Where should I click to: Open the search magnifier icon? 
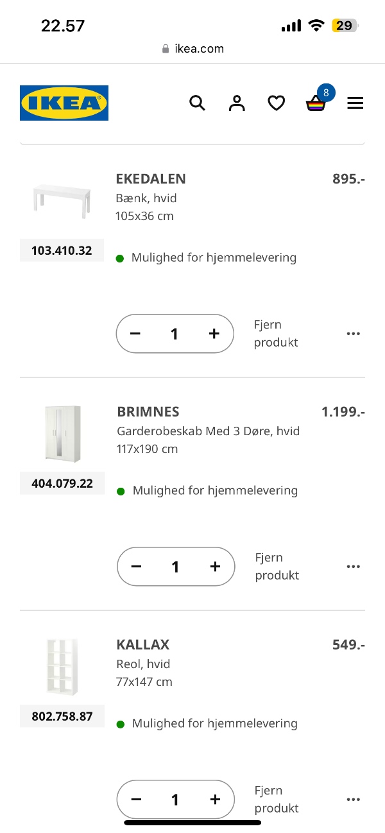point(198,103)
